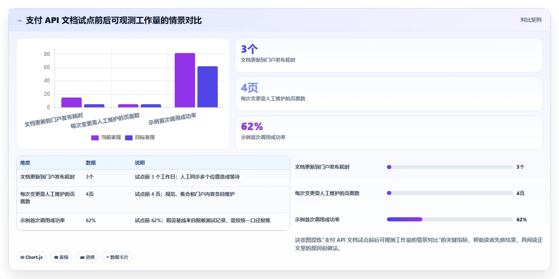
Task: Click the dashboard title 支付 API 文档试点前后
Action: 114,20
